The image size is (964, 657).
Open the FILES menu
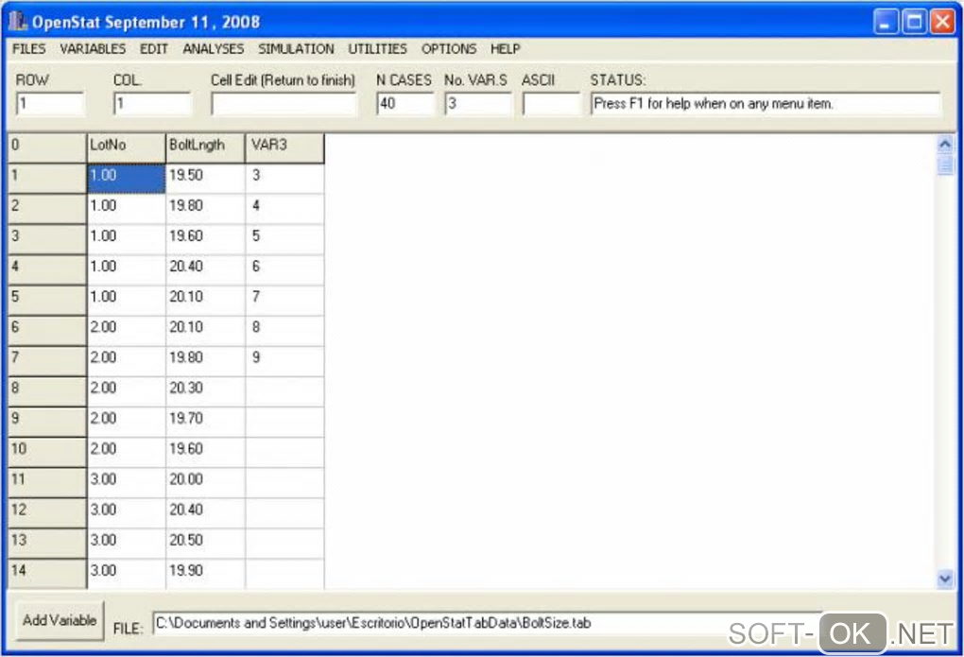29,48
